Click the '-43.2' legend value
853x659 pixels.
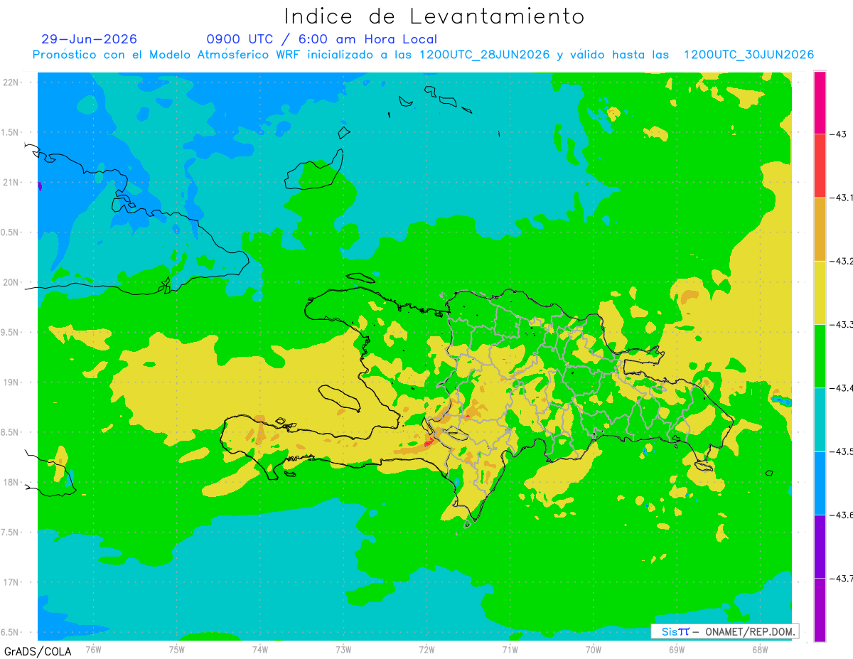(x=842, y=261)
